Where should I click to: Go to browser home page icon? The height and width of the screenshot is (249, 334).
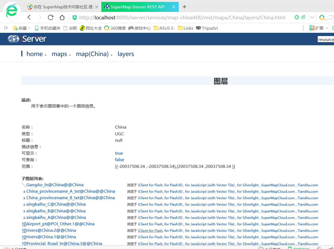coord(62,18)
